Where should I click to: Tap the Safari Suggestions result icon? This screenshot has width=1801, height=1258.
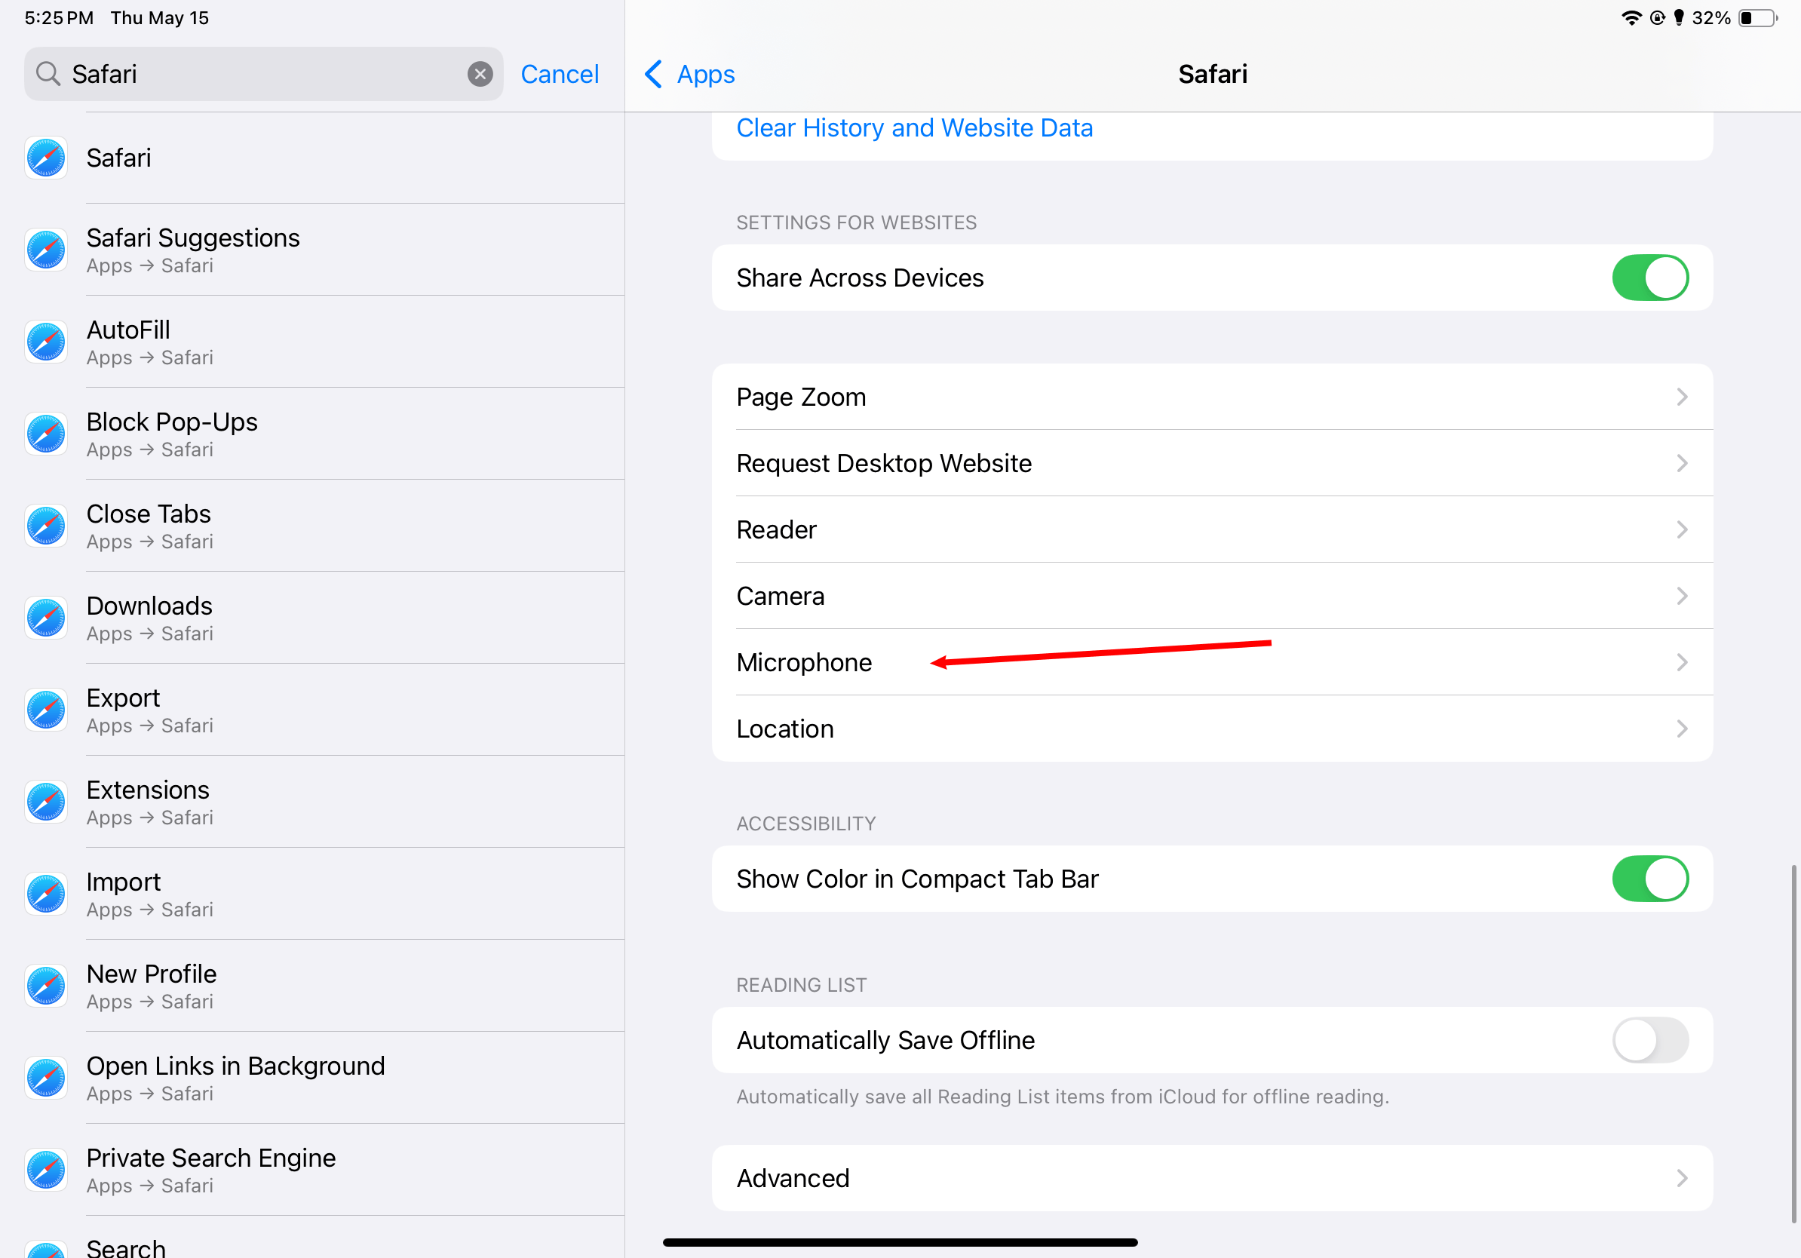click(x=45, y=250)
